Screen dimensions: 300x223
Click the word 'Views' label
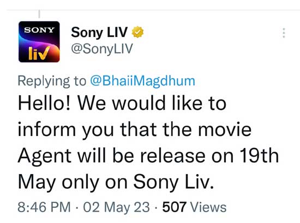(208, 207)
